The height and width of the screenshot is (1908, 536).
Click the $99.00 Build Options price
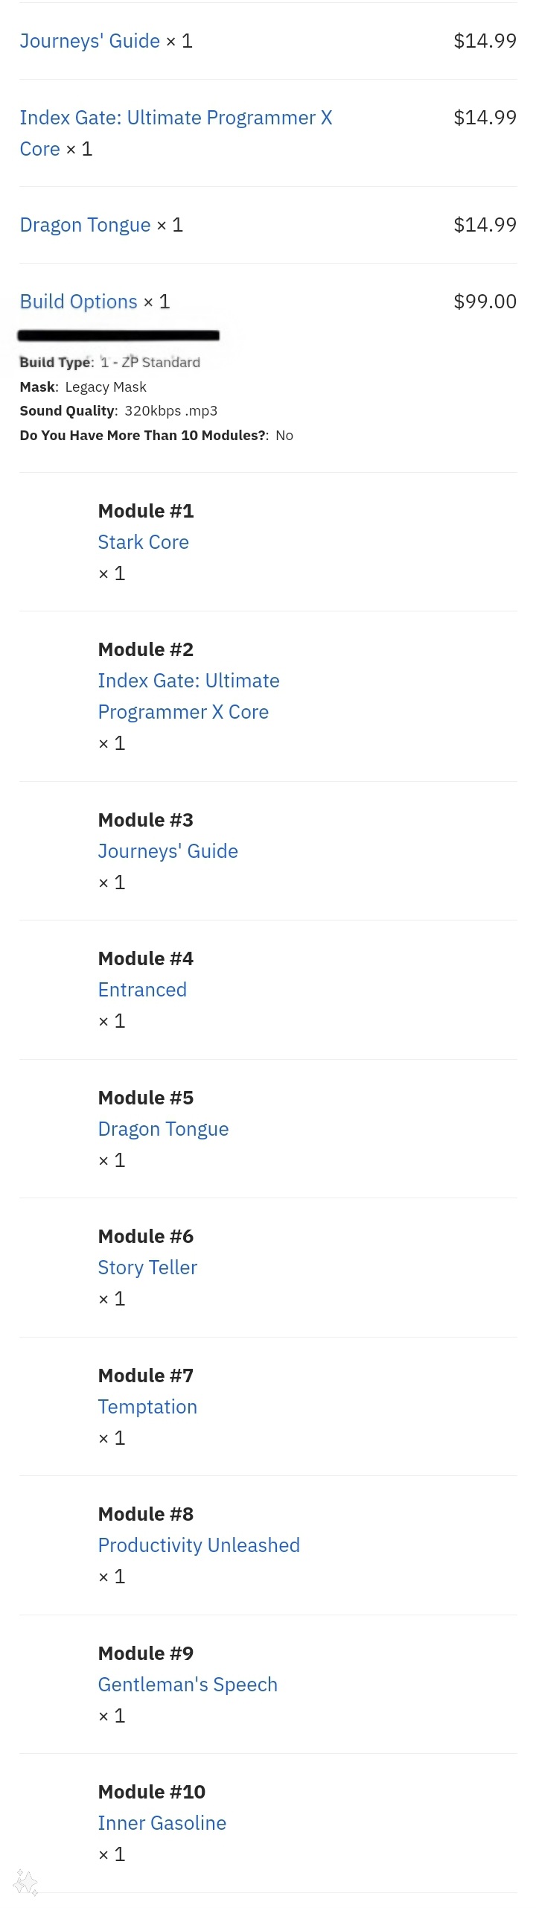[485, 302]
